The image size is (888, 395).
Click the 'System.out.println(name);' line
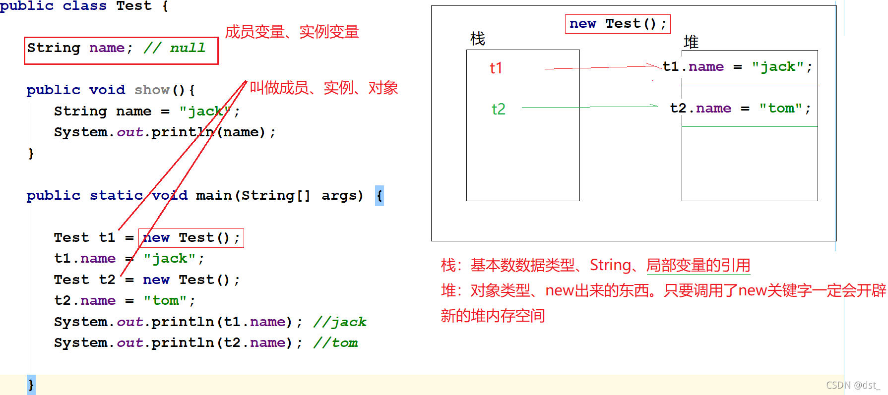click(x=165, y=132)
